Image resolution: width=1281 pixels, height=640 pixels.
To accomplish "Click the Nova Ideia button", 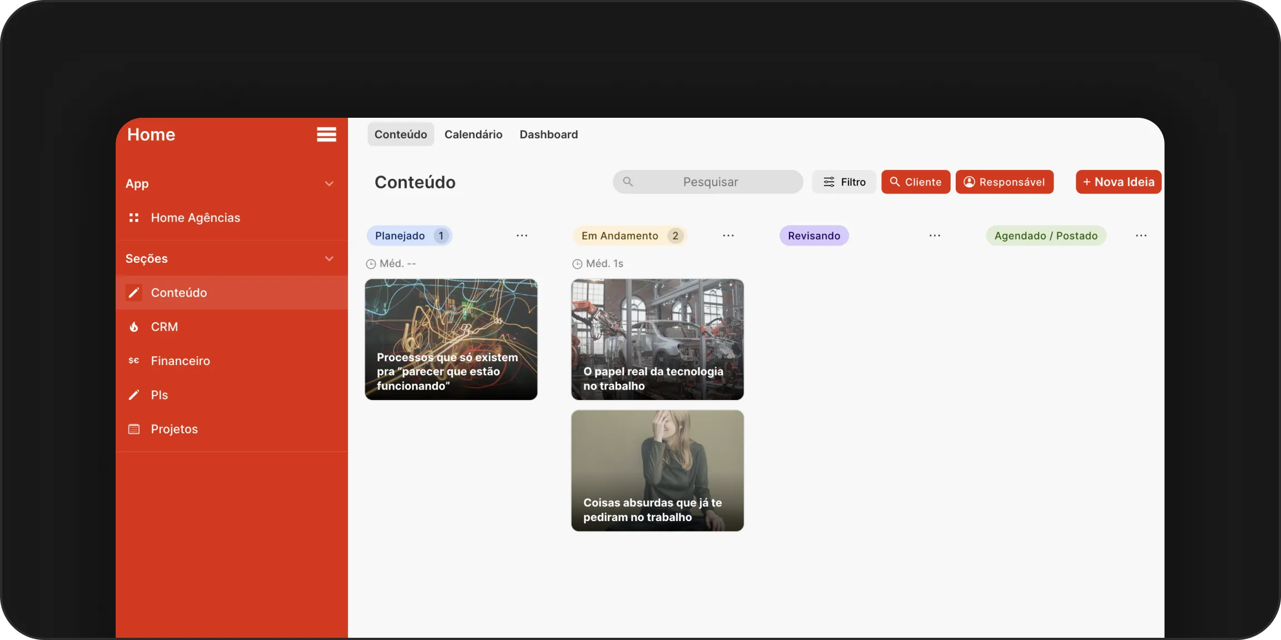I will click(x=1118, y=182).
